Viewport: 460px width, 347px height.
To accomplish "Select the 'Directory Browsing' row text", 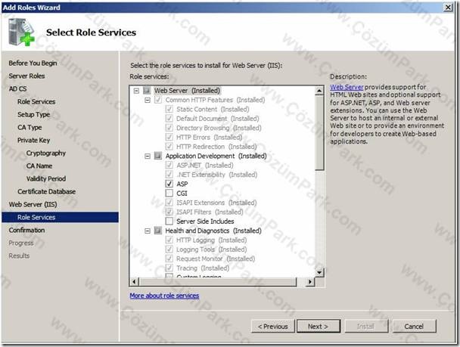I will [219, 128].
